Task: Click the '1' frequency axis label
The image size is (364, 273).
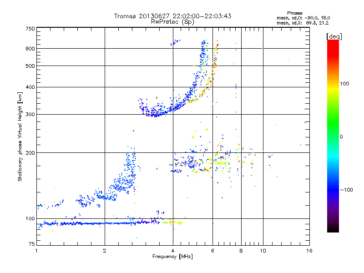Action: pyautogui.click(x=37, y=251)
